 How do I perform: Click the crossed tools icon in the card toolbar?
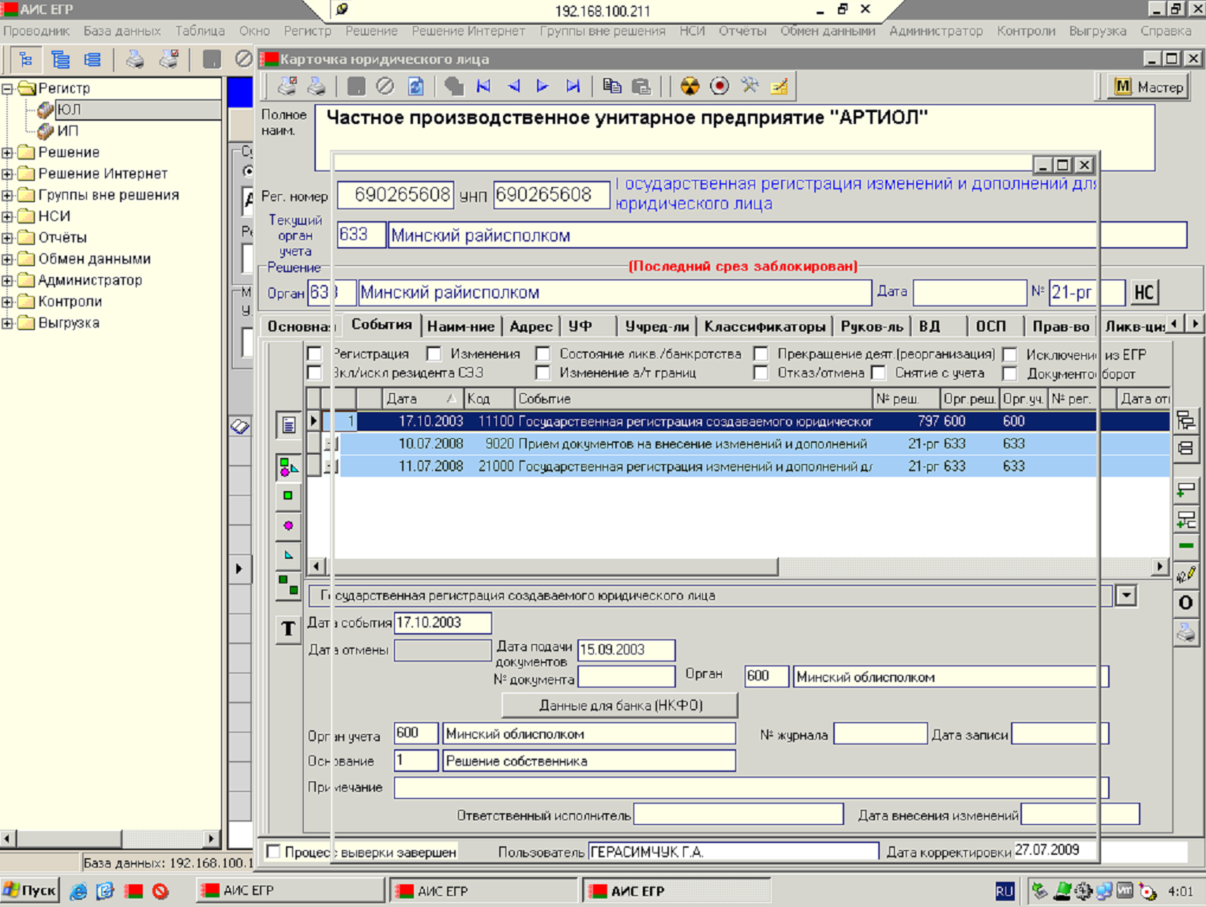click(x=750, y=86)
